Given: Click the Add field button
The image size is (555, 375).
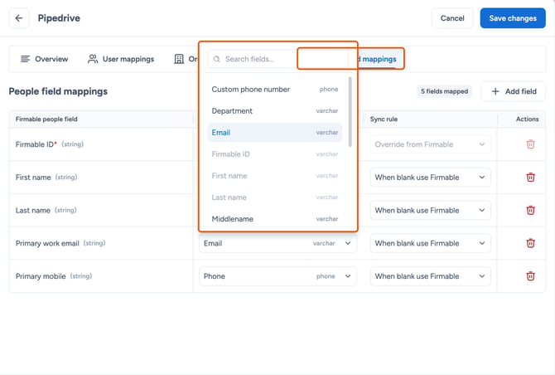Looking at the screenshot, I should tap(514, 91).
